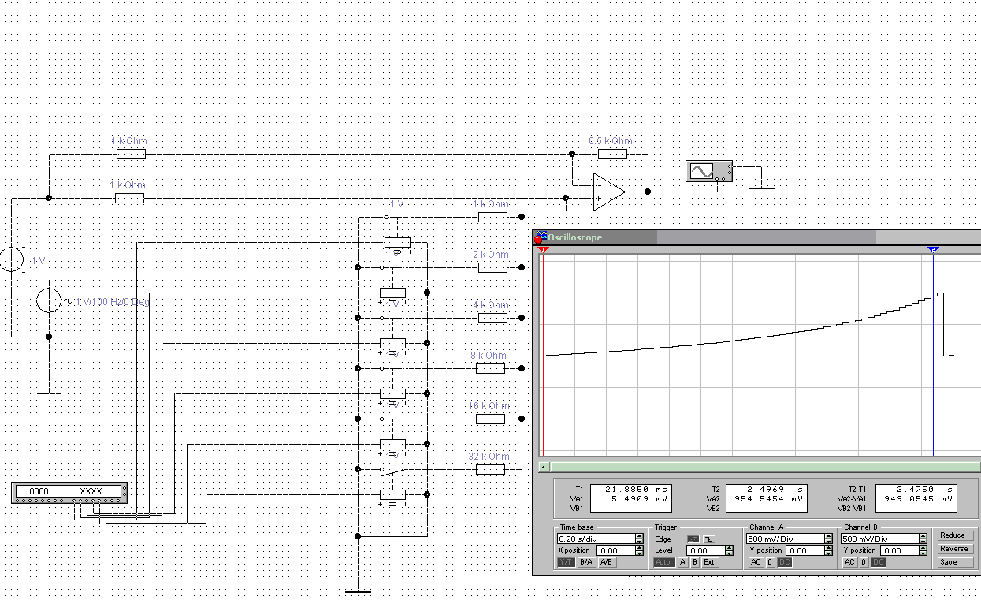Select the 1 V DC battery source
Viewport: 981px width, 600px height.
(12, 259)
